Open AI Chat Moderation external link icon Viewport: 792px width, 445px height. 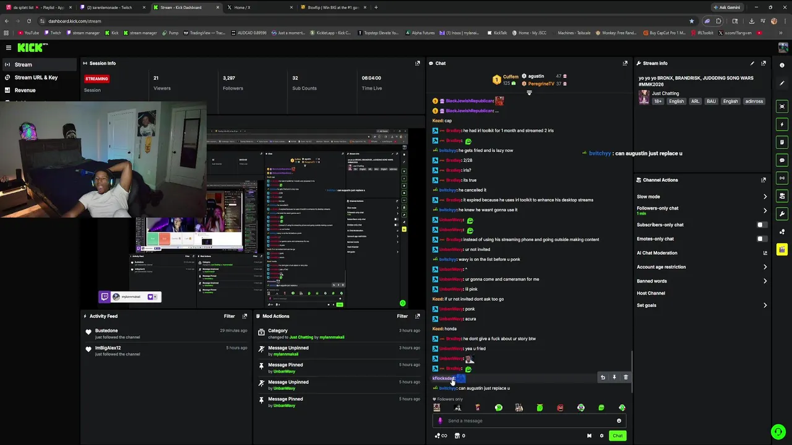765,253
